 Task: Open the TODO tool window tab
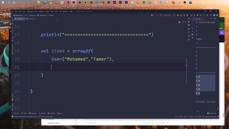click(x=24, y=113)
